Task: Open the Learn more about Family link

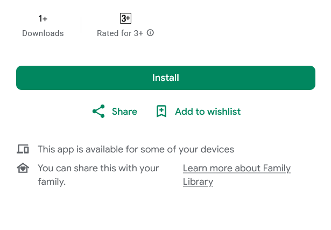Action: (236, 168)
